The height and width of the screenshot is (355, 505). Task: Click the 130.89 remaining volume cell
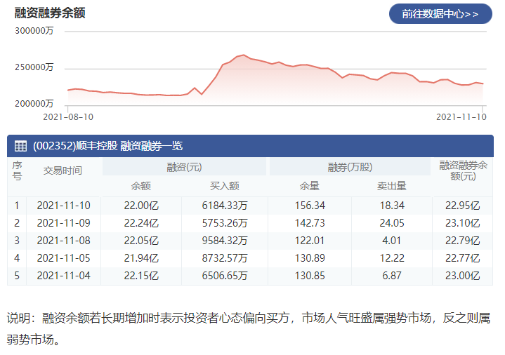click(x=310, y=258)
